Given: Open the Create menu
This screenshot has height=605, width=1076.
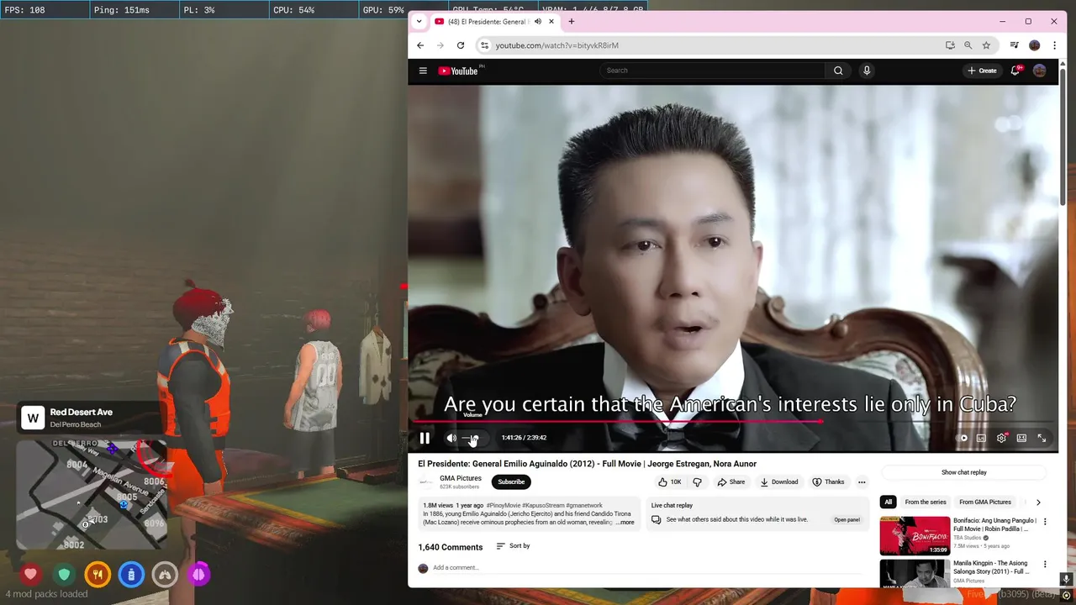Looking at the screenshot, I should tap(982, 71).
